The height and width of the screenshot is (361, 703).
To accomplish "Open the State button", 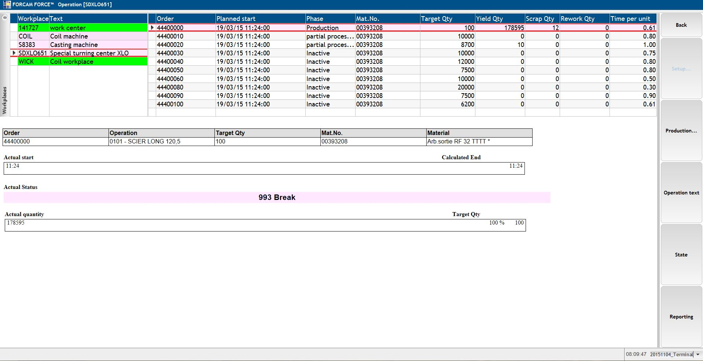I will point(681,255).
